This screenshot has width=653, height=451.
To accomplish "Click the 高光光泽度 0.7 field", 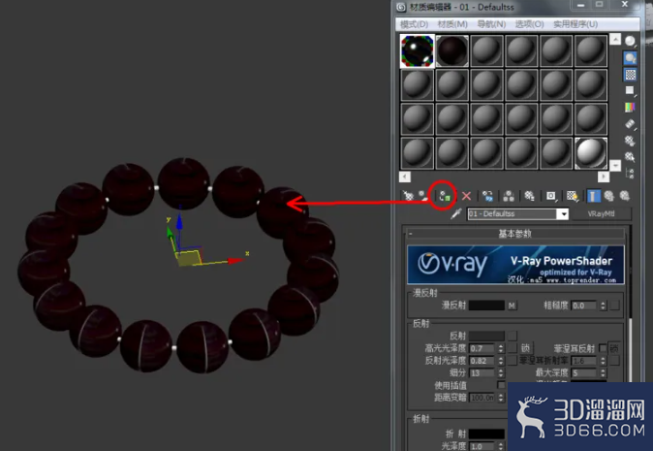I will pyautogui.click(x=483, y=348).
